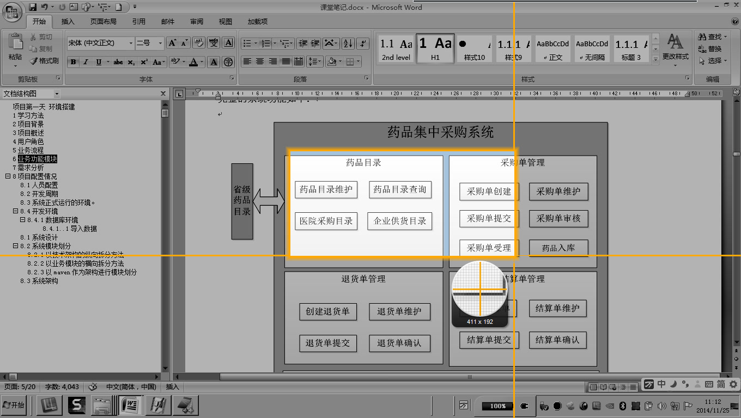Open the Line Spacing options
741x418 pixels.
pos(315,62)
